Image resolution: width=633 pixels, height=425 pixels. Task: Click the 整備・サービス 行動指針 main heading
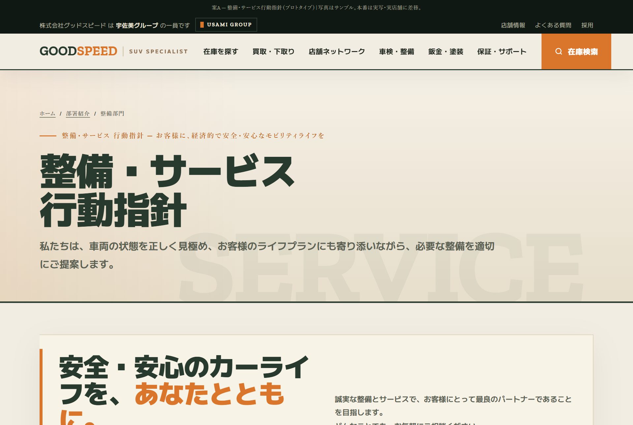point(167,190)
